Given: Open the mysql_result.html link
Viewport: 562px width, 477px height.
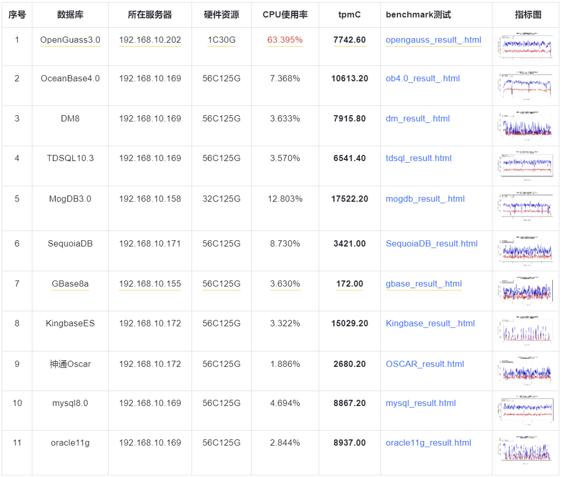Looking at the screenshot, I should (x=421, y=403).
